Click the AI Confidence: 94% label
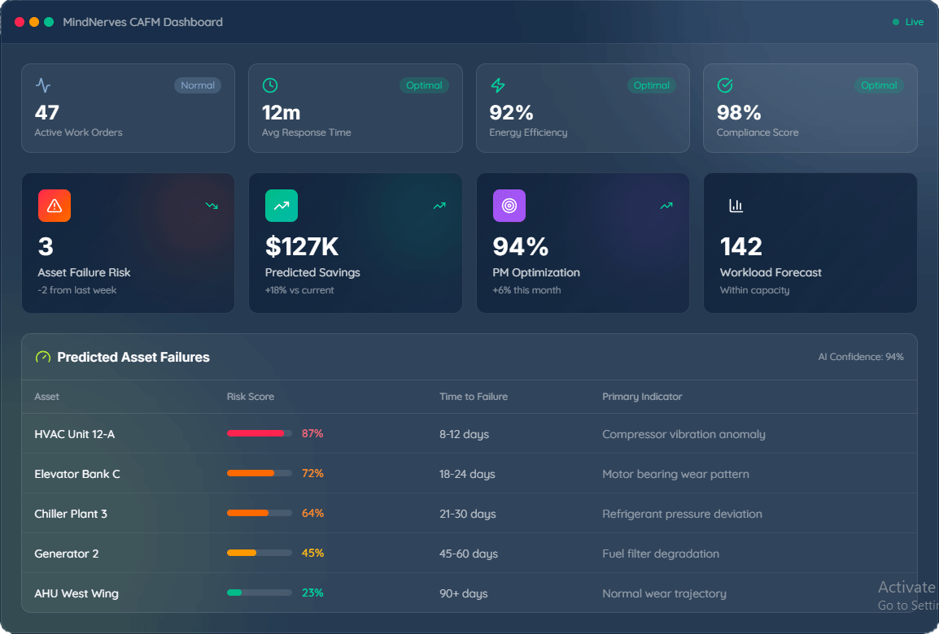The width and height of the screenshot is (939, 634). click(x=861, y=356)
